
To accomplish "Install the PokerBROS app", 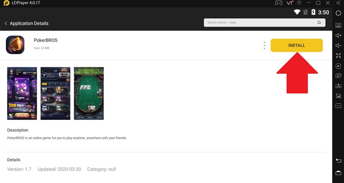I will coord(297,45).
